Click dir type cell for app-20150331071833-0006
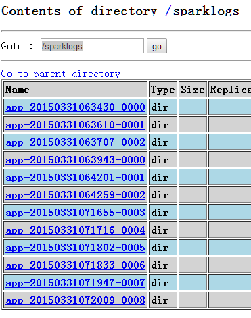Screen dimensions: 251x318 click(x=163, y=265)
